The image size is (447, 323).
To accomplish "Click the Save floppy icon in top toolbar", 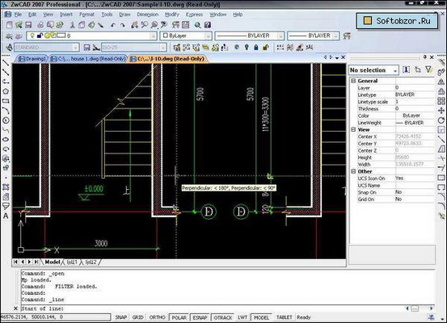I will click(28, 25).
